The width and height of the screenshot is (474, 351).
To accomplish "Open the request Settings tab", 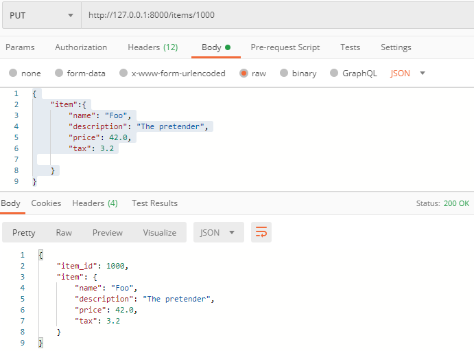I will pyautogui.click(x=396, y=47).
